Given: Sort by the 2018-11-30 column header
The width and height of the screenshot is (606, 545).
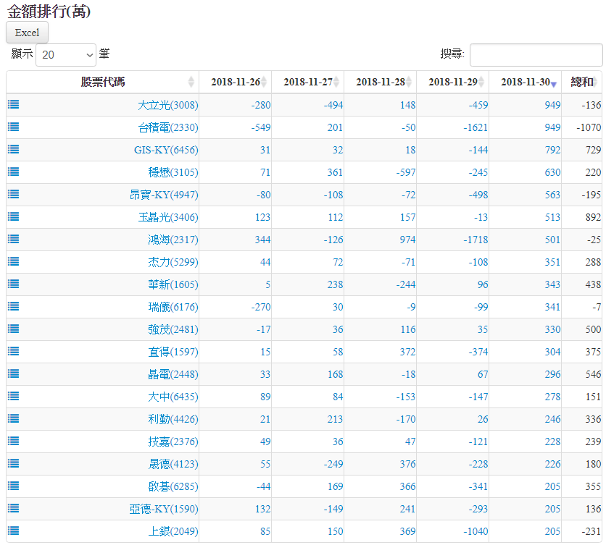Looking at the screenshot, I should (525, 82).
